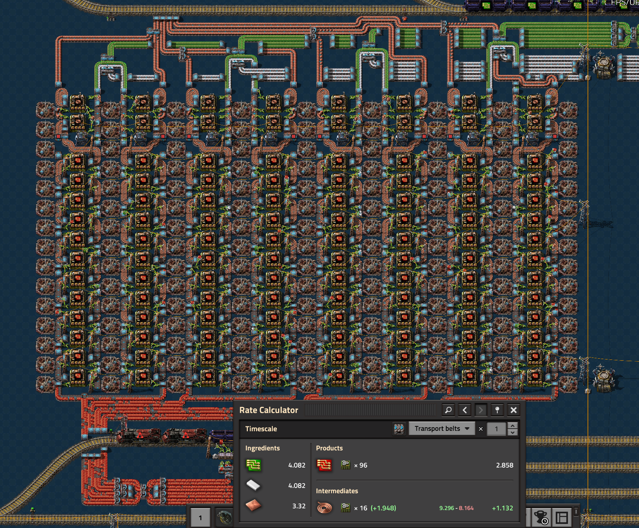Click the plastic bar rate 4.082
Viewport: 639px width, 528px height.
pyautogui.click(x=297, y=486)
